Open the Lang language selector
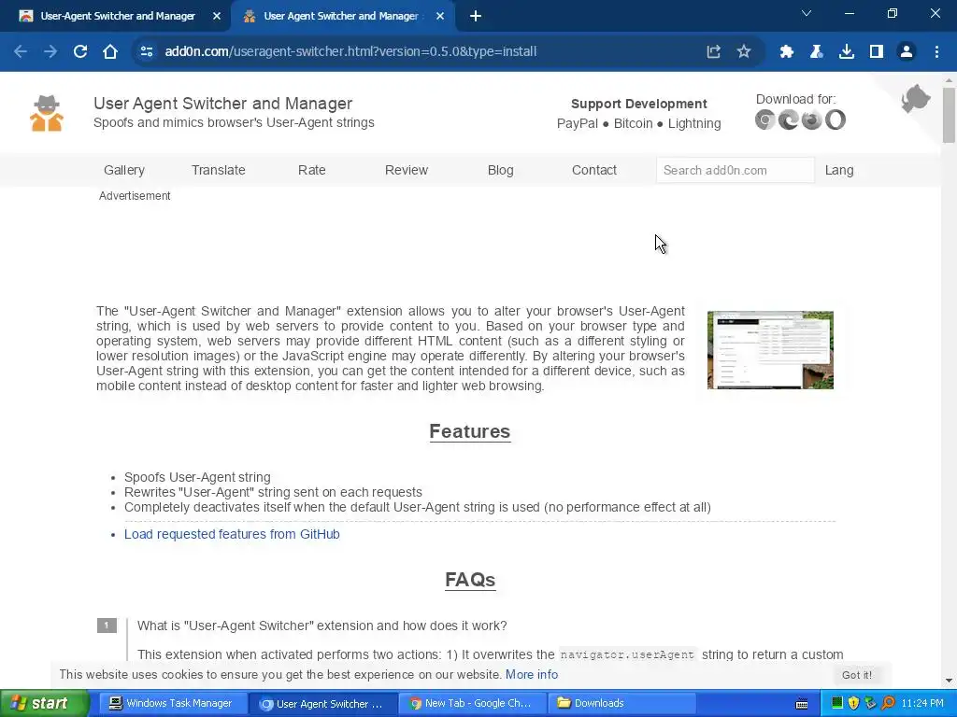This screenshot has width=957, height=717. click(x=839, y=170)
